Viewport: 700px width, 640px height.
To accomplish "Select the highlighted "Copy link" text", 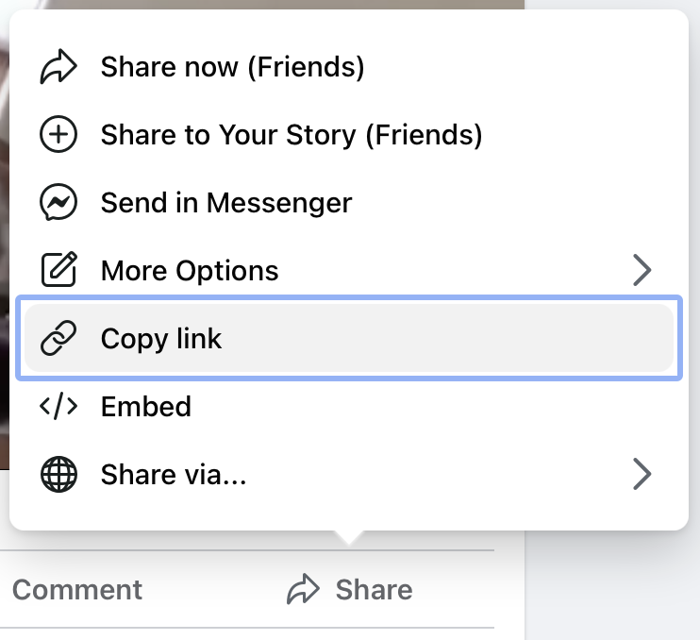I will 161,339.
